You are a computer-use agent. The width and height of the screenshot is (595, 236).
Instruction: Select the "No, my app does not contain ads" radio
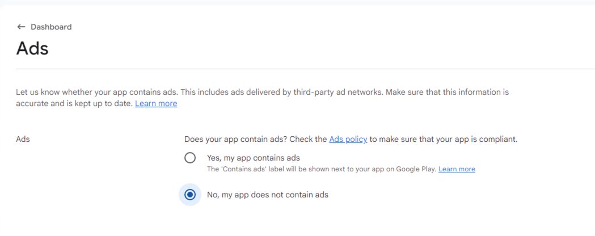(x=190, y=195)
